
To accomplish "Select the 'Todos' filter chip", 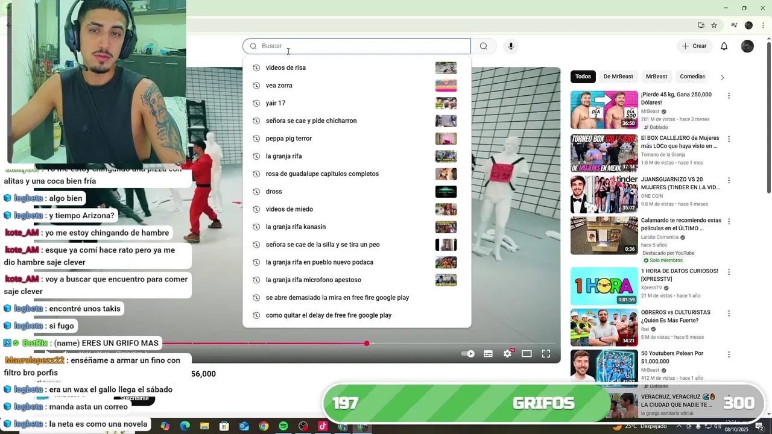I will pos(583,77).
